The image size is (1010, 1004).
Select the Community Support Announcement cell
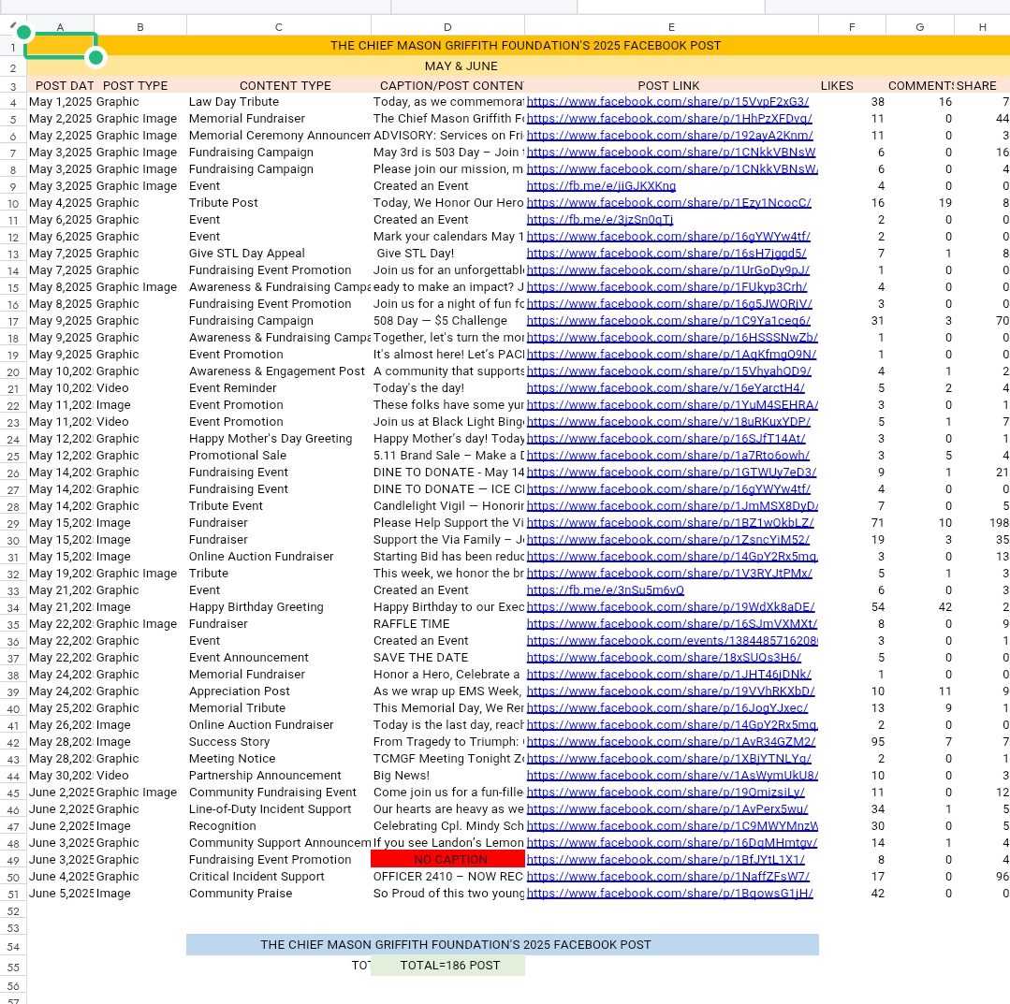coord(279,842)
